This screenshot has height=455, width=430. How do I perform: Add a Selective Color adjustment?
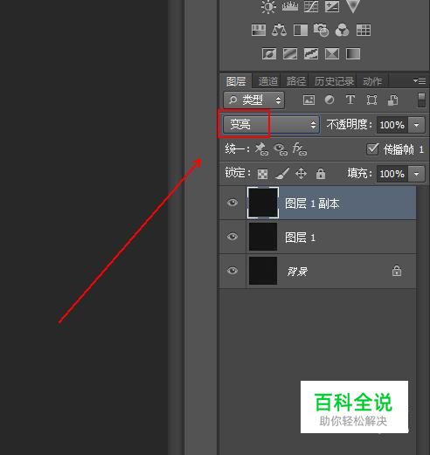point(332,54)
